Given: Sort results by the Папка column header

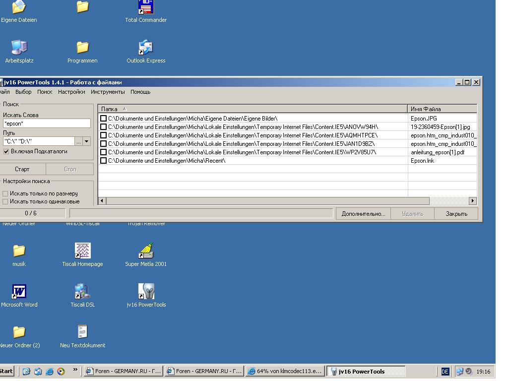Looking at the screenshot, I should click(253, 109).
